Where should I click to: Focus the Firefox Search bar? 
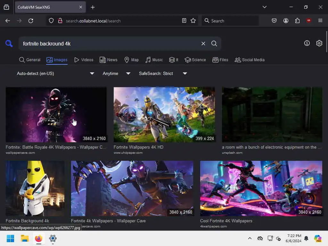[x=230, y=21]
